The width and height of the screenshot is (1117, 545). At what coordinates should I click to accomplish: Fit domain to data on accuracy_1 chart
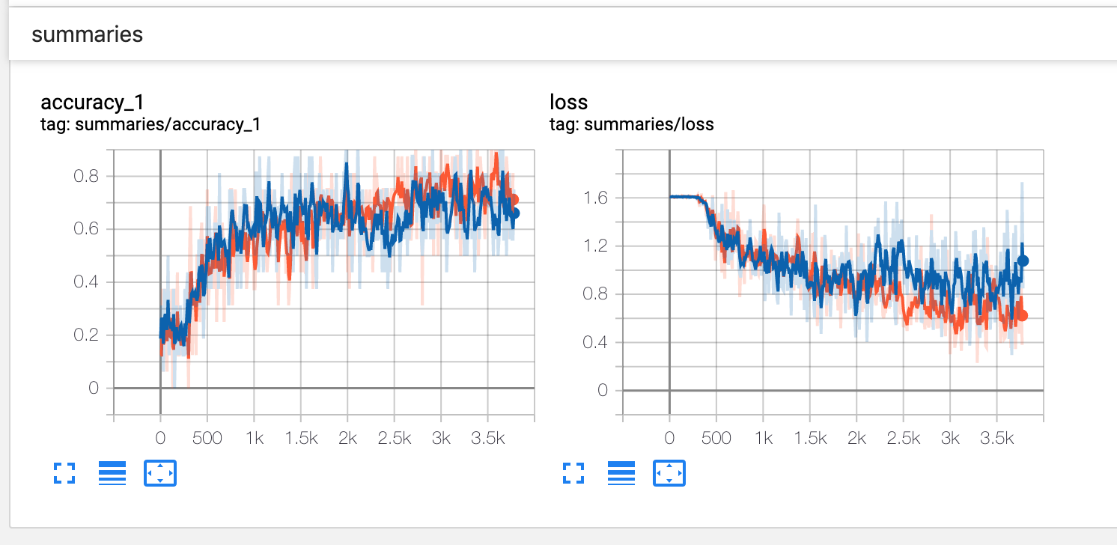pyautogui.click(x=160, y=472)
